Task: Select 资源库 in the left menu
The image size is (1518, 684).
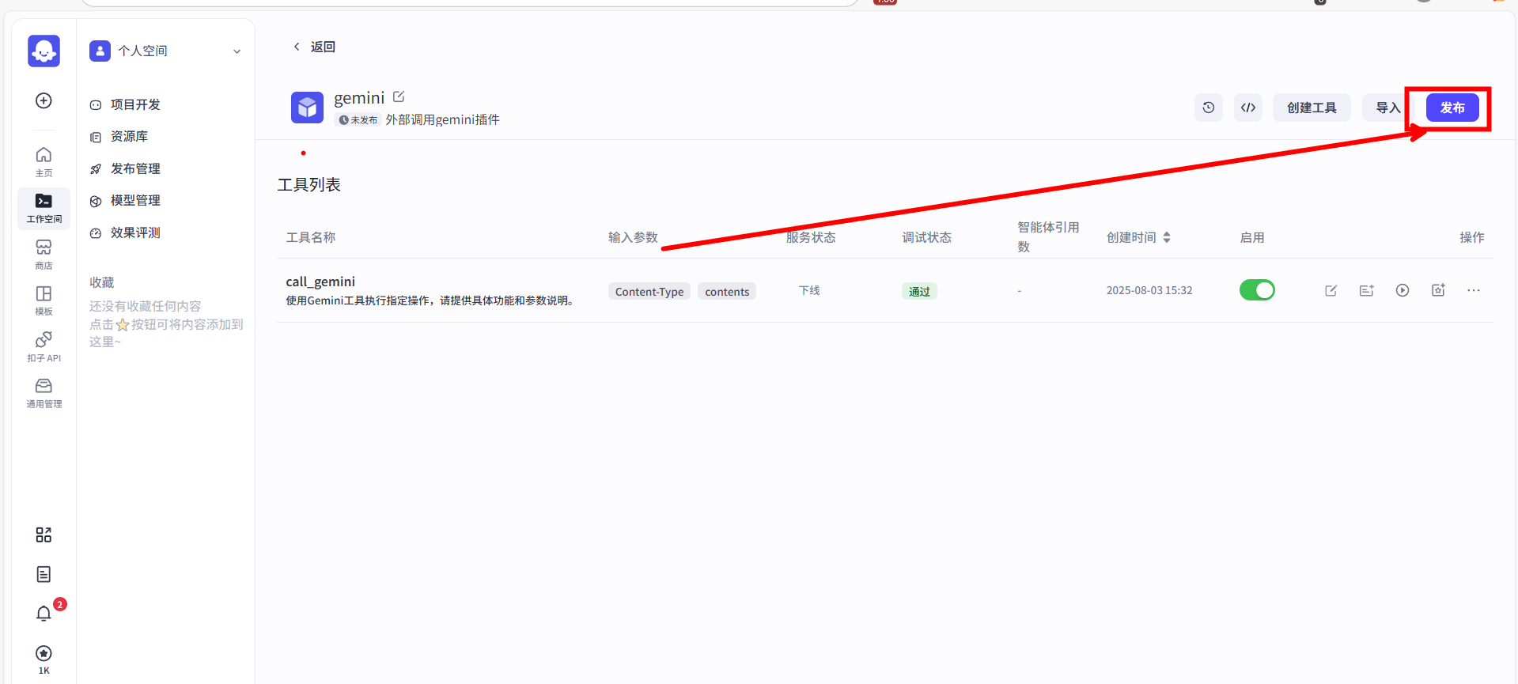Action: 129,137
